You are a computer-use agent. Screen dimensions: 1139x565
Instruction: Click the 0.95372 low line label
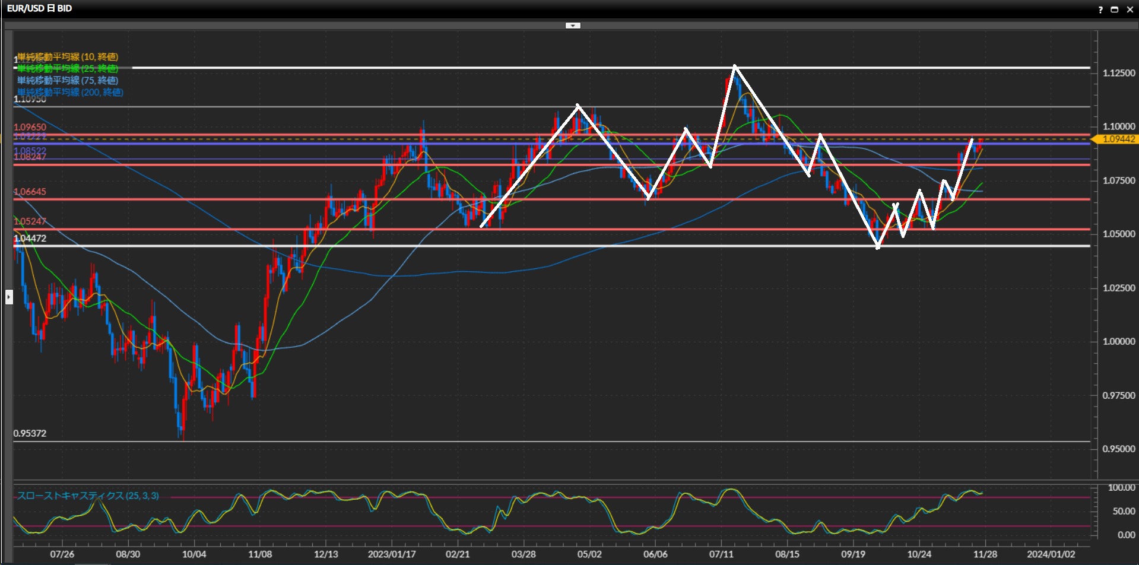[x=30, y=433]
